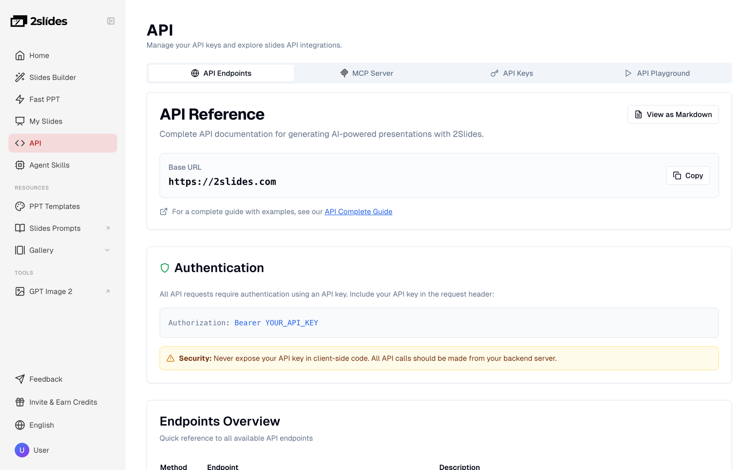The image size is (753, 470).
Task: Click the green Authentication shield icon
Action: (165, 268)
